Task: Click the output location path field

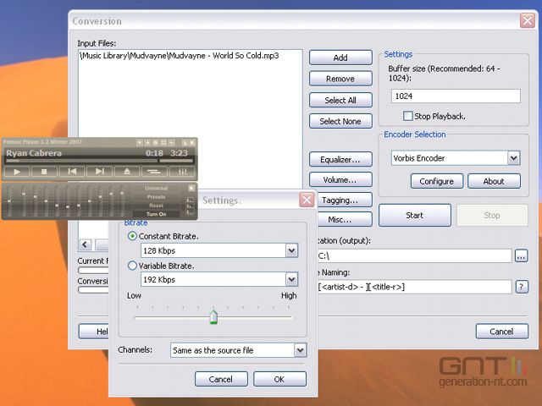Action: point(414,255)
